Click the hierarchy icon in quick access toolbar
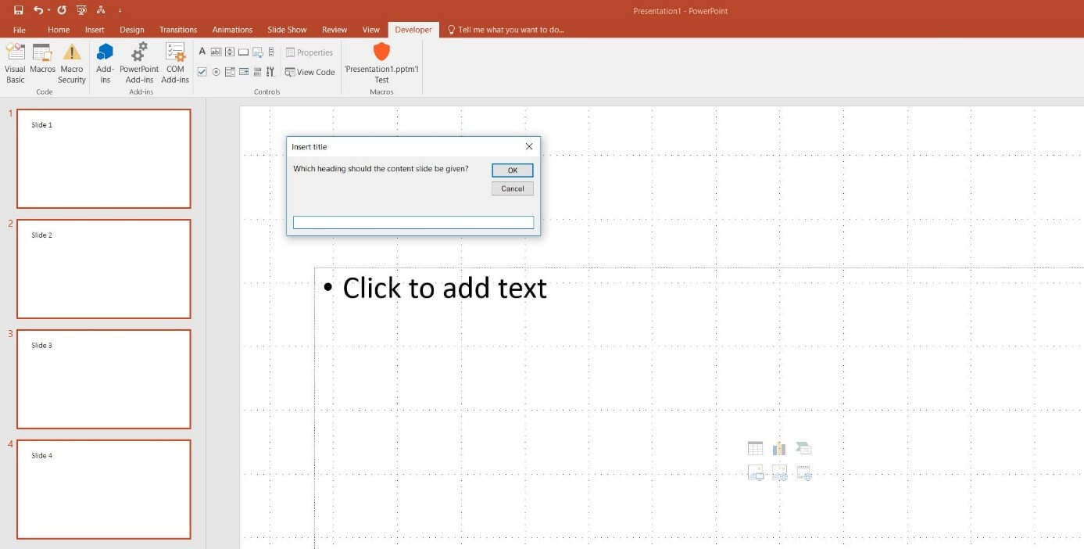Screen dimensions: 1084x549 pyautogui.click(x=102, y=10)
